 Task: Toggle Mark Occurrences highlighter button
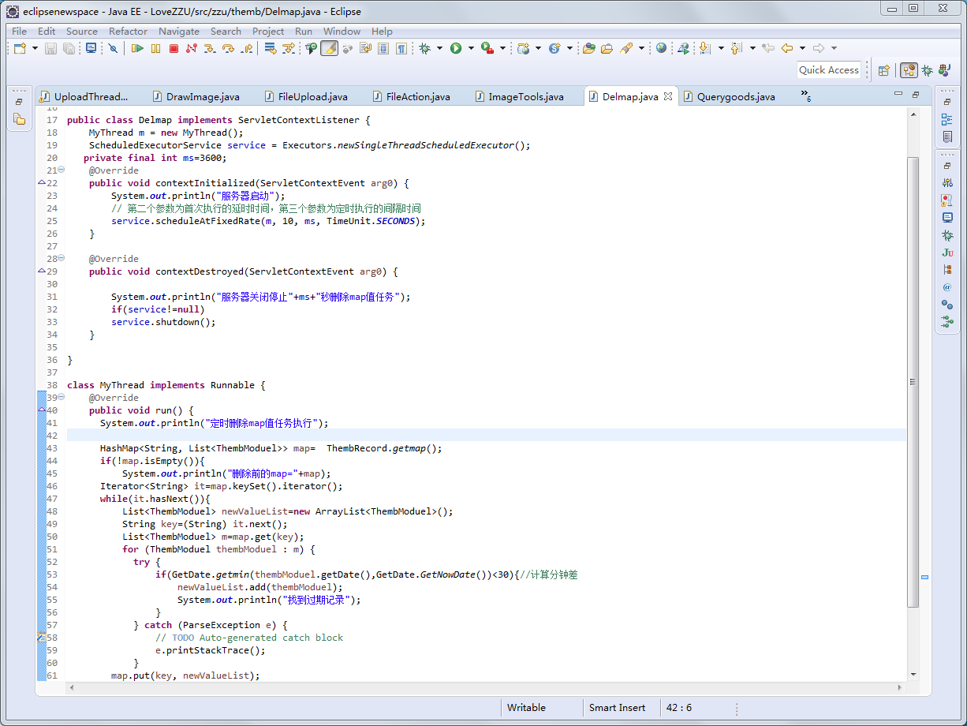pyautogui.click(x=329, y=49)
